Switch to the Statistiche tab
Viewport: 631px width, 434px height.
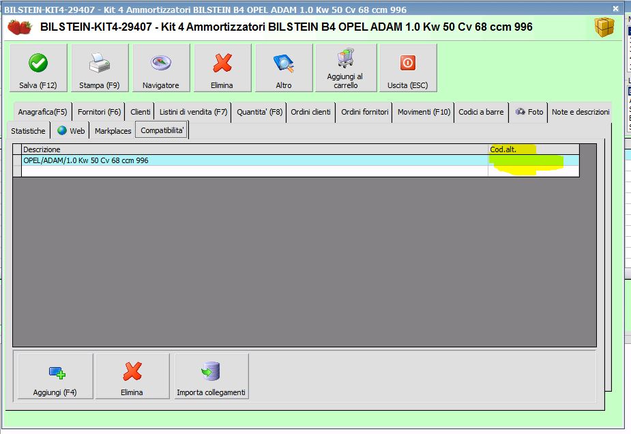click(28, 131)
